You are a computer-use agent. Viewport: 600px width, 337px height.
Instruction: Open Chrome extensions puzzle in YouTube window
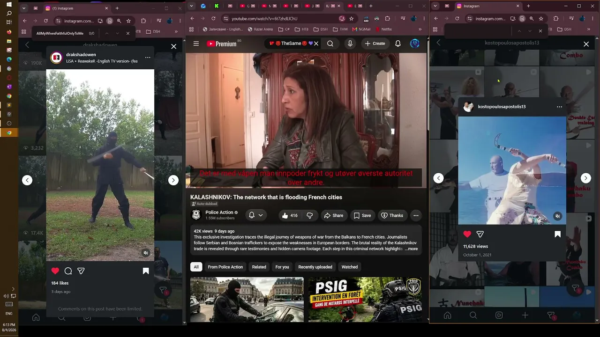(x=388, y=19)
